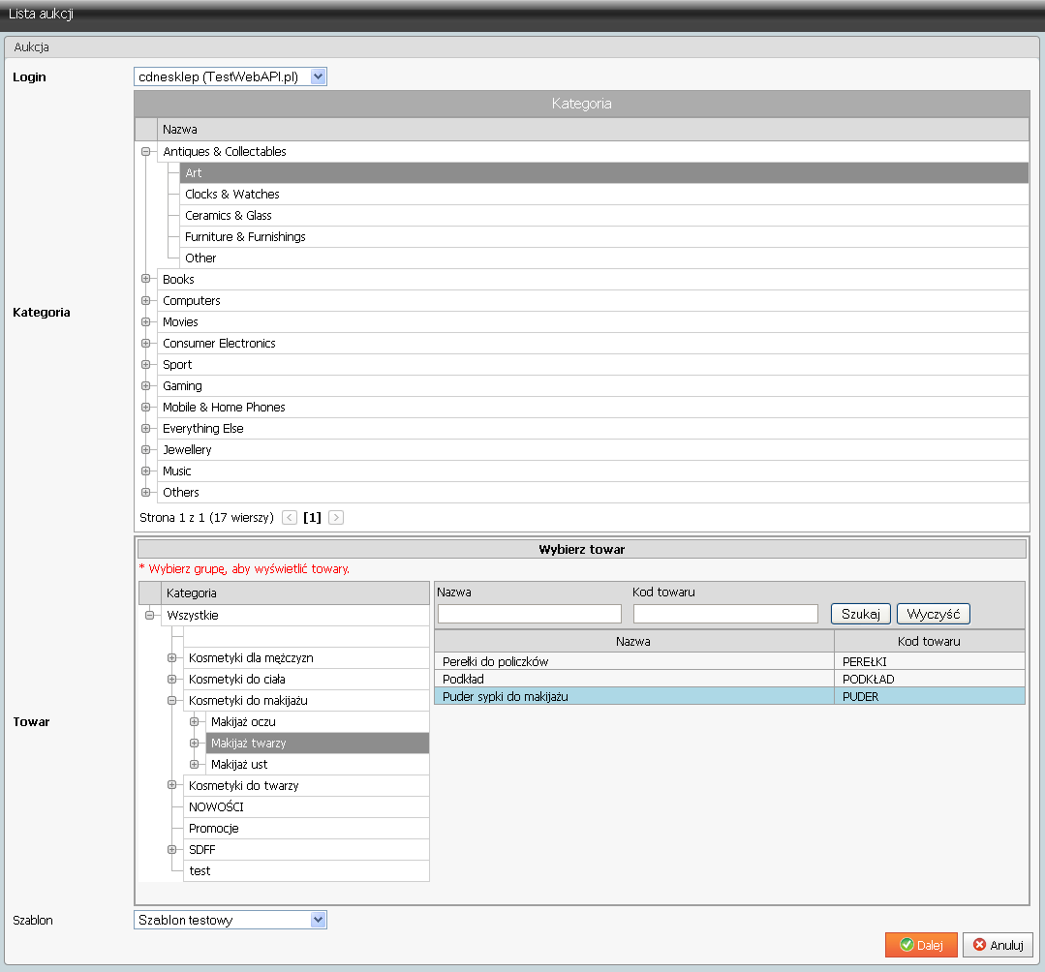This screenshot has width=1045, height=972.
Task: Expand Kosmetyki do twarzy group
Action: [x=171, y=785]
